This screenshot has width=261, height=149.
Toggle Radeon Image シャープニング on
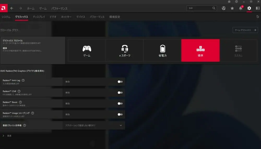[x=120, y=114]
